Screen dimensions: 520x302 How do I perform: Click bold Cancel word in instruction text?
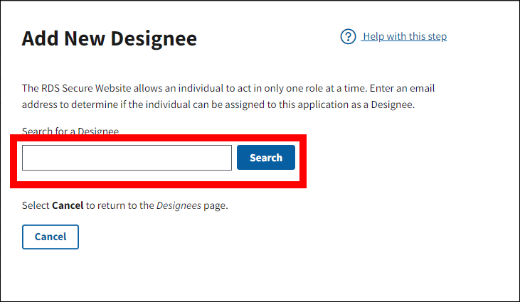[x=68, y=206]
